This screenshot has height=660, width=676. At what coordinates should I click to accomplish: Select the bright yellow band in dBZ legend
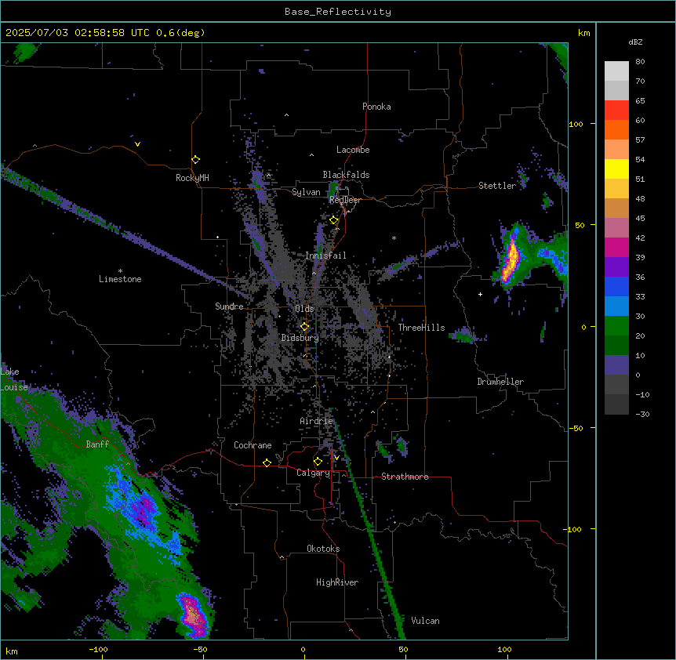616,169
